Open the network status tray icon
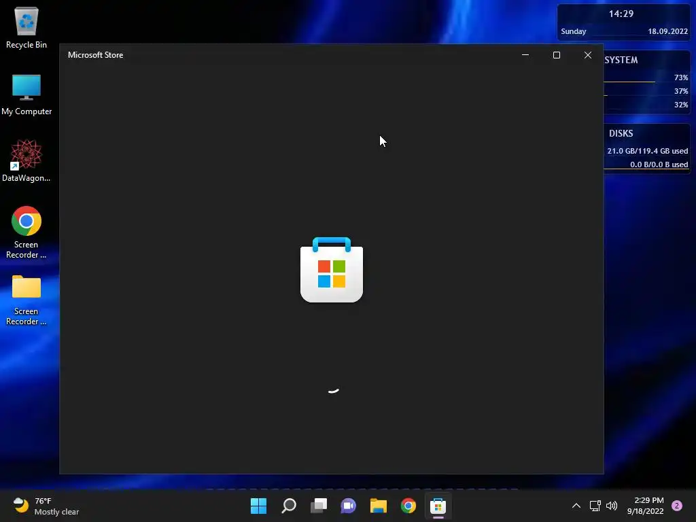This screenshot has width=696, height=522. 595,506
